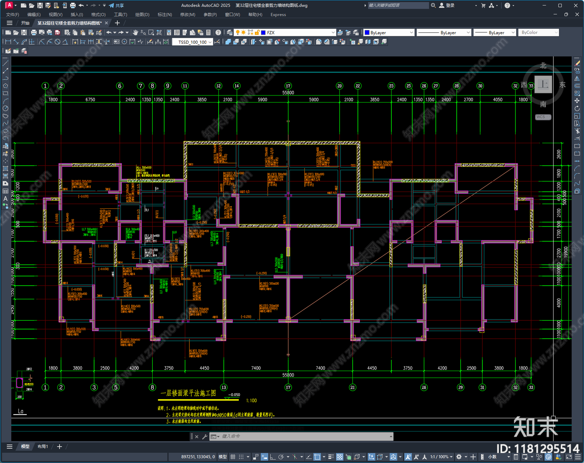Expand the workspace switching gear dropdown
The width and height of the screenshot is (584, 463).
click(x=465, y=457)
